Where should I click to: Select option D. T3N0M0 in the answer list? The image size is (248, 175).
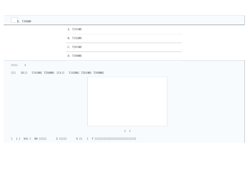pyautogui.click(x=124, y=56)
